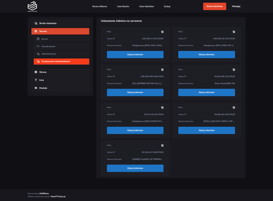Screen dimensions: 273x201
Task: Select Przypisywanie Administratorów item
Action: (61, 61)
